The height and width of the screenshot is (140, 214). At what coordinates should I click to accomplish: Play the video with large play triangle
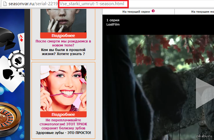coord(205,93)
